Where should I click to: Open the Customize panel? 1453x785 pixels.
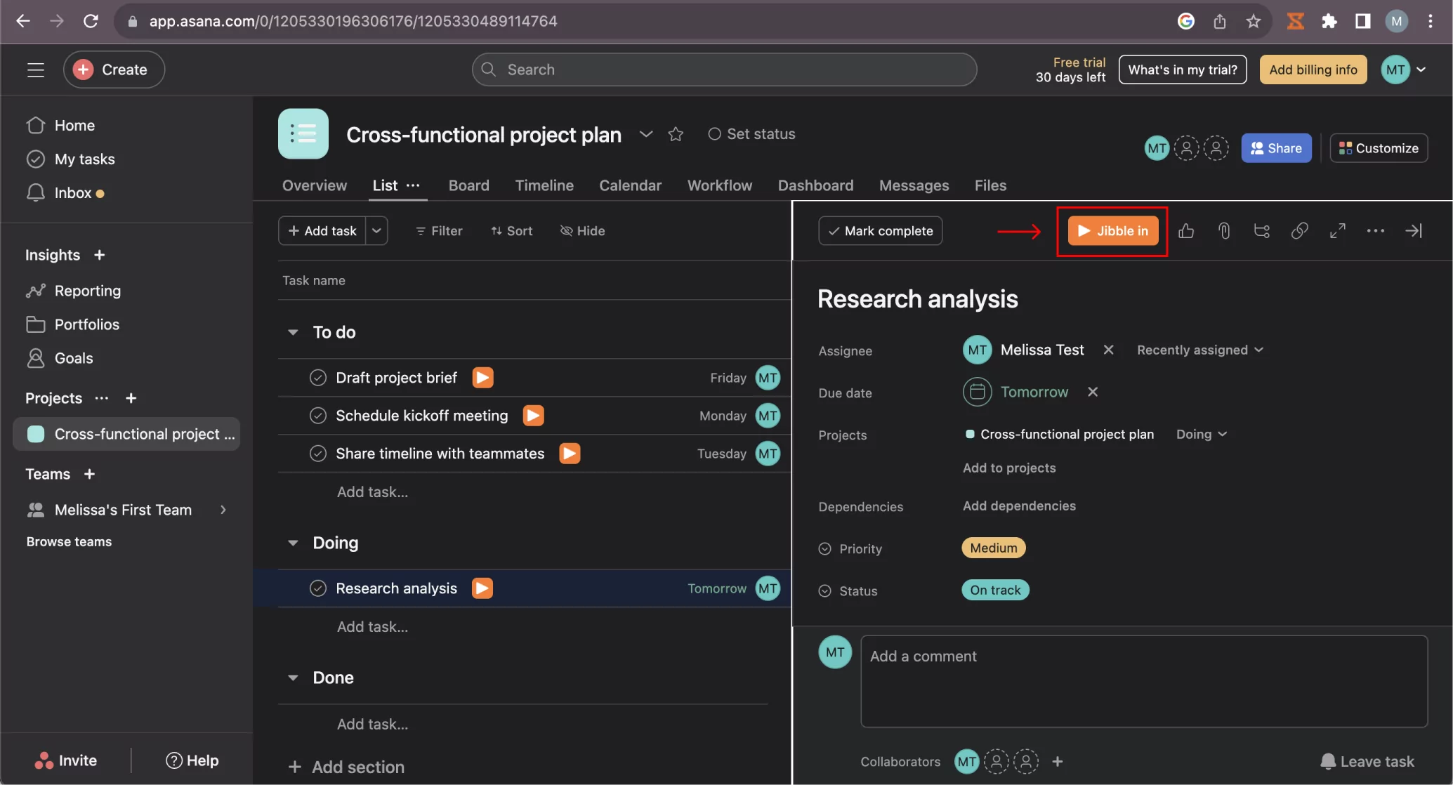[1379, 148]
